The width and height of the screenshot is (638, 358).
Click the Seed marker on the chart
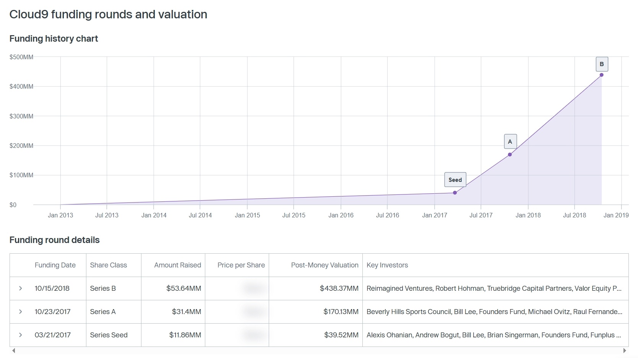click(455, 180)
